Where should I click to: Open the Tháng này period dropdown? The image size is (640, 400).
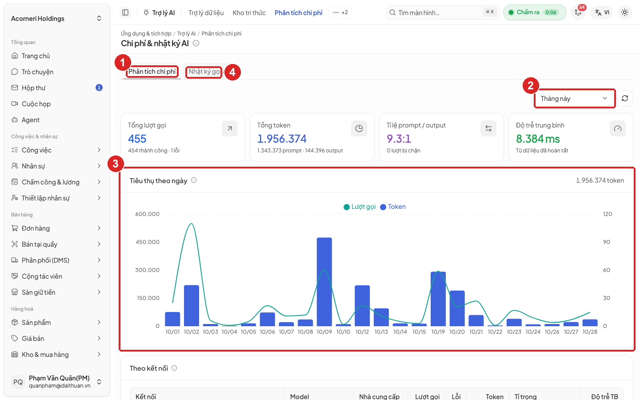tap(575, 98)
